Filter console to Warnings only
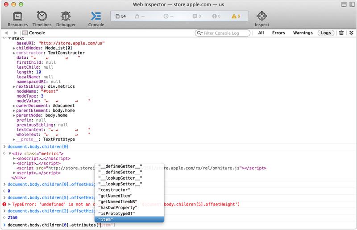Viewport: 357px width, 230px height. [x=303, y=33]
